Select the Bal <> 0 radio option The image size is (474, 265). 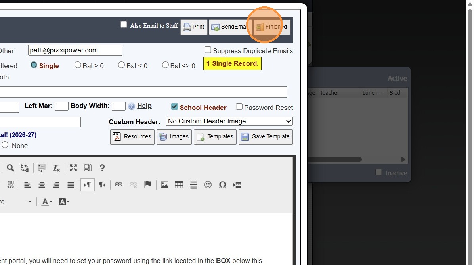(x=165, y=65)
